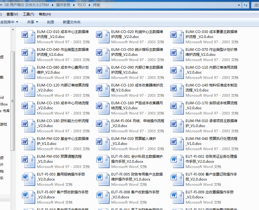Select icon of EUM-CO-070 作业类型计划价格维护流程
This screenshot has height=210, width=259.
pos(177,54)
